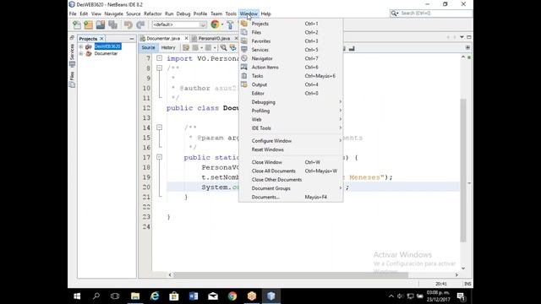Open the View menu

pos(96,14)
